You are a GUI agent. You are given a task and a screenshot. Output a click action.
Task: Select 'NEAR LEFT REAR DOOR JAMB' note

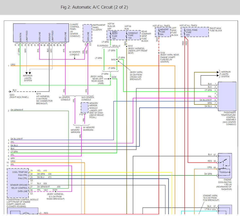[97, 81]
